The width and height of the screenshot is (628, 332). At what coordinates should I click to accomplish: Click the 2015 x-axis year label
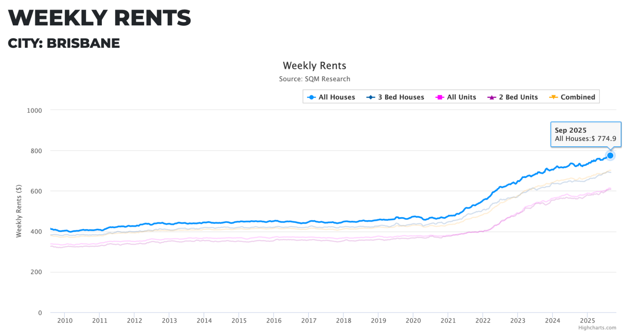[x=239, y=321]
